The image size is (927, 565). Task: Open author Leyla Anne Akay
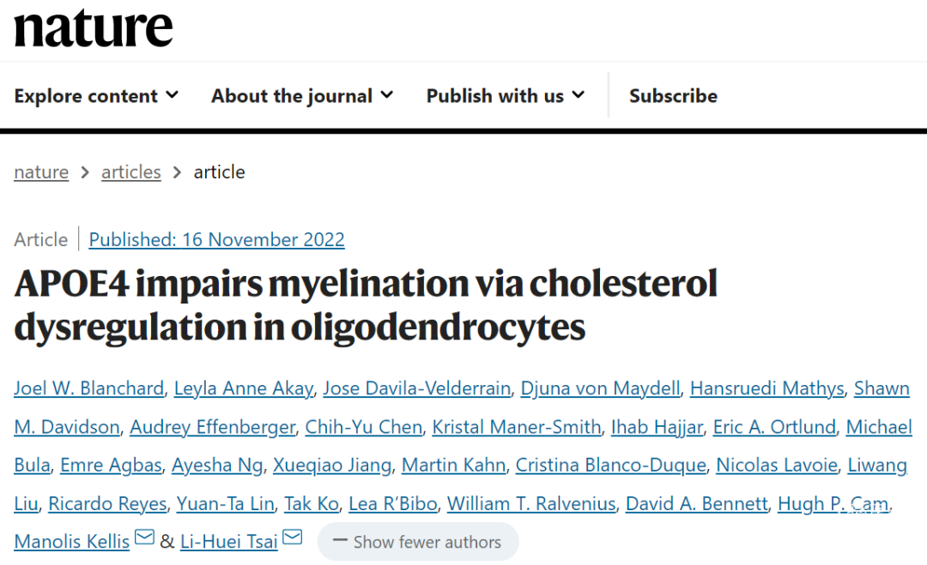pos(244,388)
